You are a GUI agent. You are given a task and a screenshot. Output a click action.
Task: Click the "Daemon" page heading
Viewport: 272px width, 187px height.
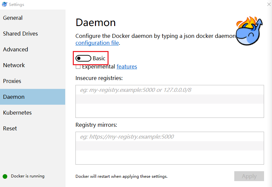[x=96, y=22]
